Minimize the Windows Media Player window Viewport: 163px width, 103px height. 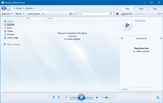(x=144, y=3)
